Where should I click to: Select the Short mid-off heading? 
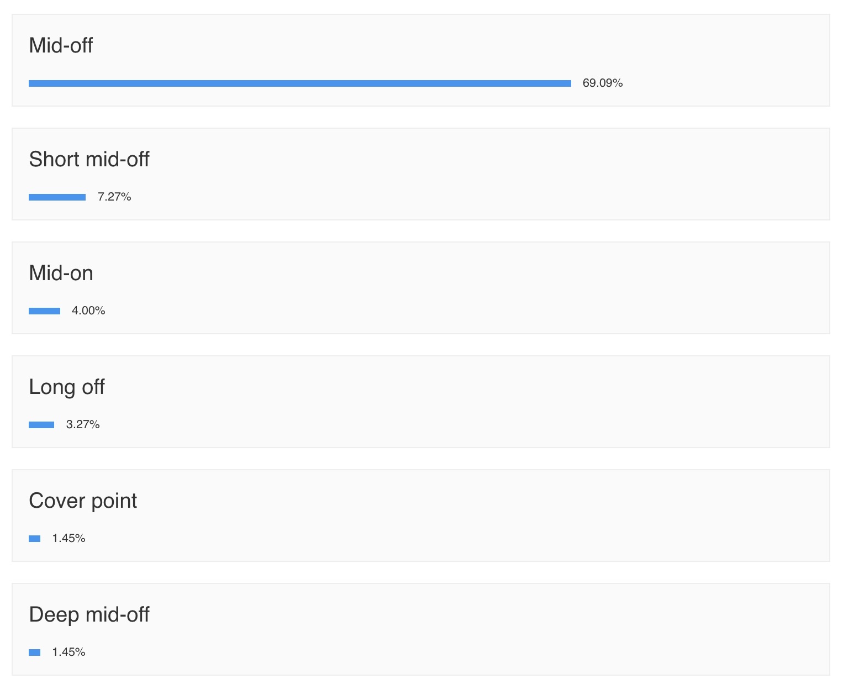pos(89,159)
